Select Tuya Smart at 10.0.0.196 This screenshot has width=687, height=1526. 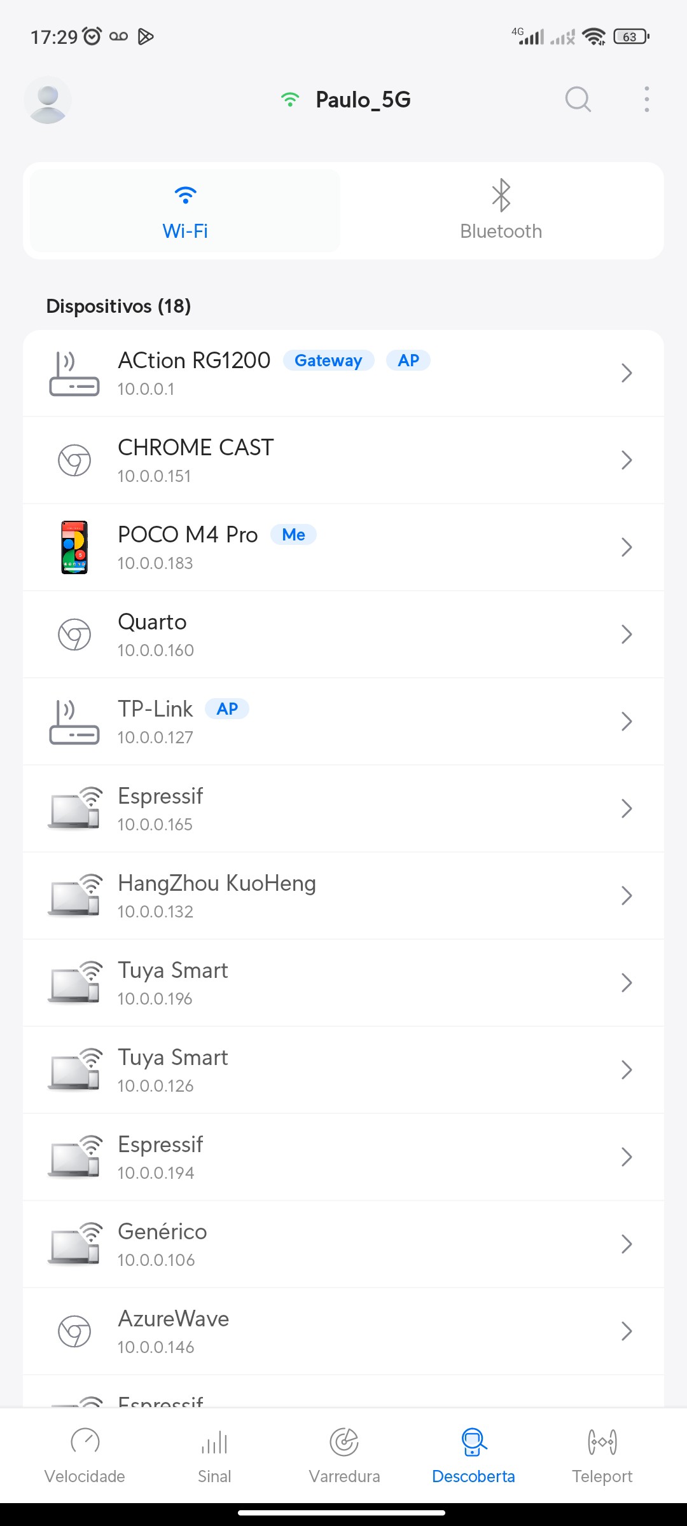tap(343, 983)
